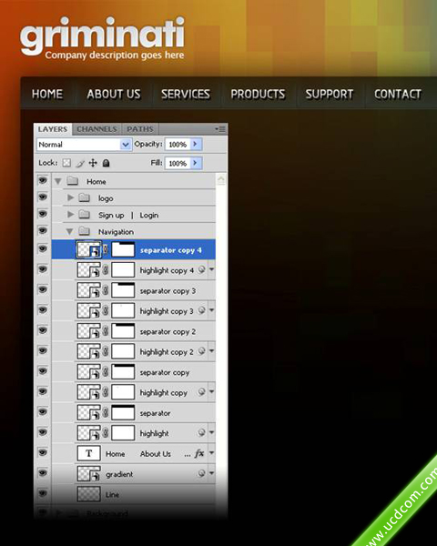The height and width of the screenshot is (546, 437).
Task: Click the effects icon on the gradient layer
Action: click(201, 473)
